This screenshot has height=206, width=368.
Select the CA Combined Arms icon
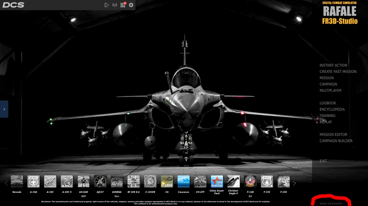[x=167, y=181]
